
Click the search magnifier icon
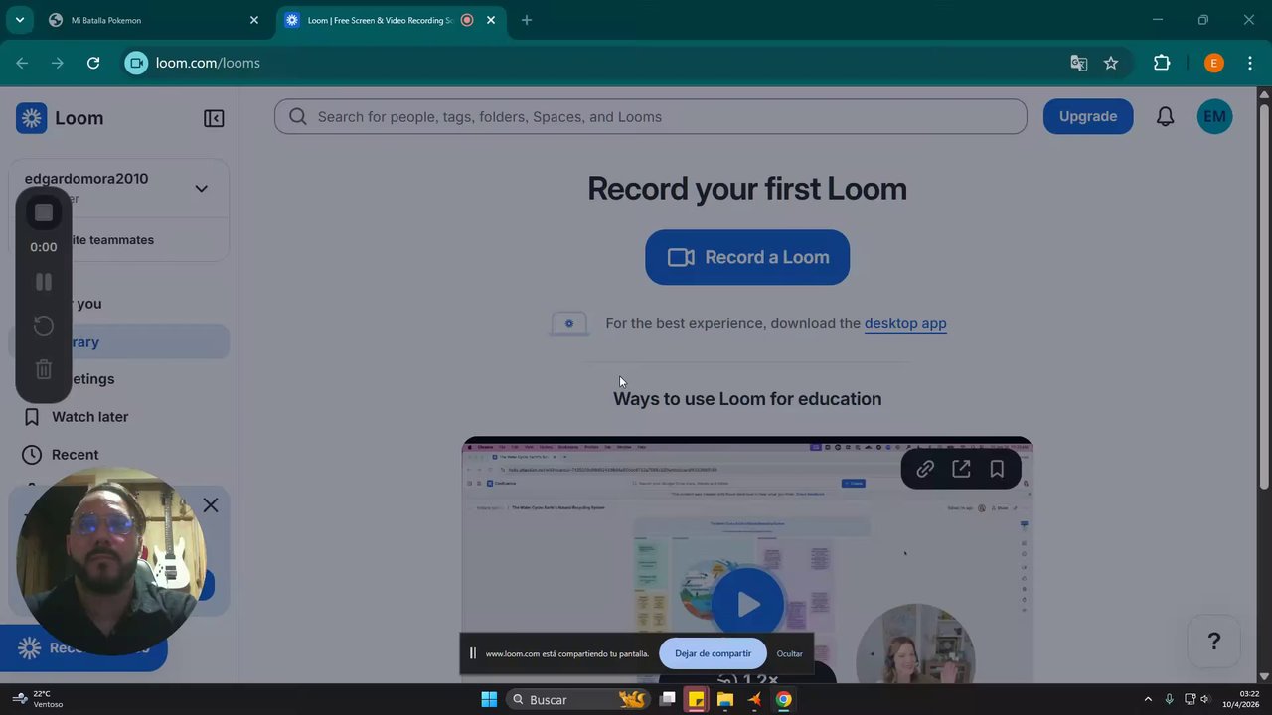(x=297, y=116)
